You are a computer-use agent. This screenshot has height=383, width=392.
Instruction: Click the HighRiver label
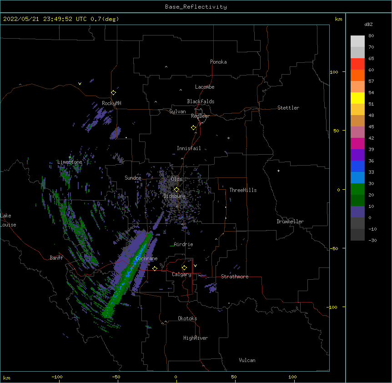coord(196,338)
